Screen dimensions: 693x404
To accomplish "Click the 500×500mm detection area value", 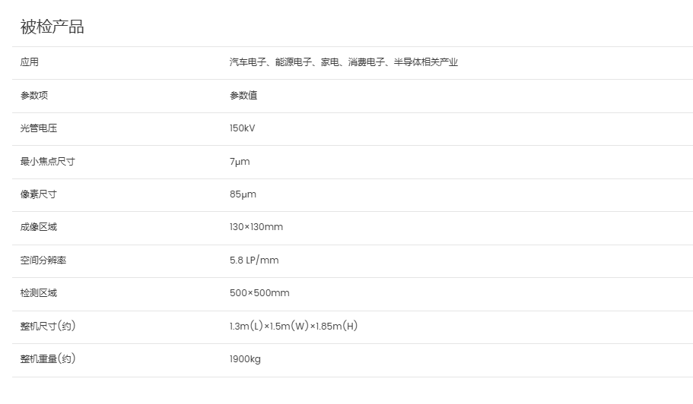I will click(259, 293).
